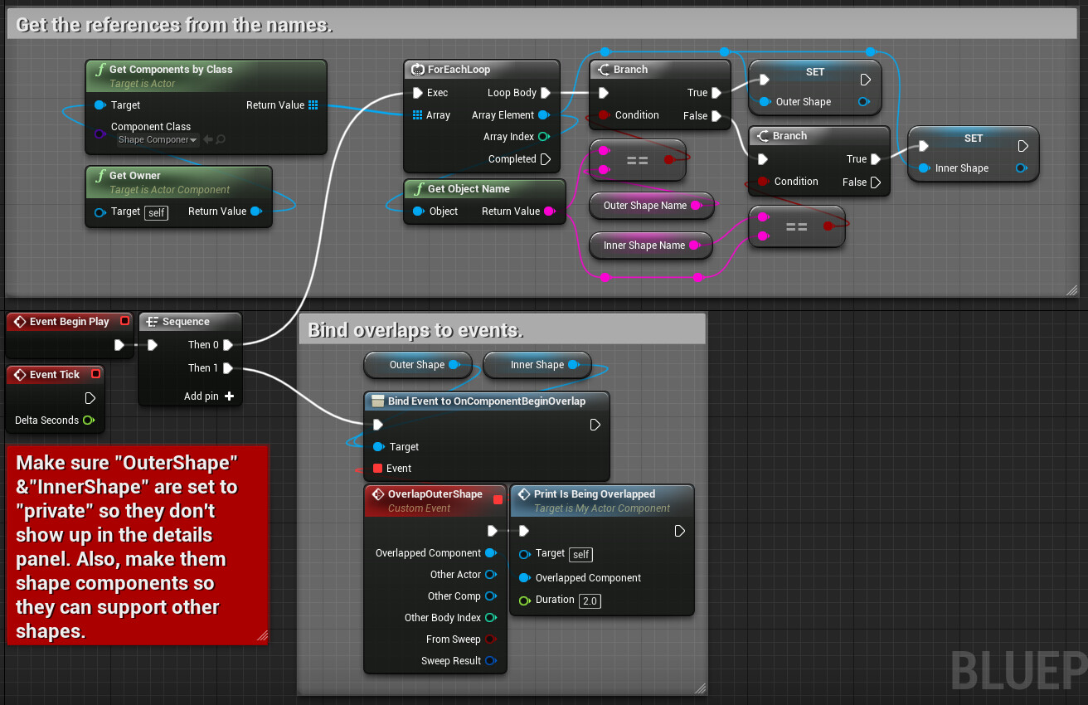Click the Array Element output pin
The height and width of the screenshot is (705, 1088).
click(544, 115)
